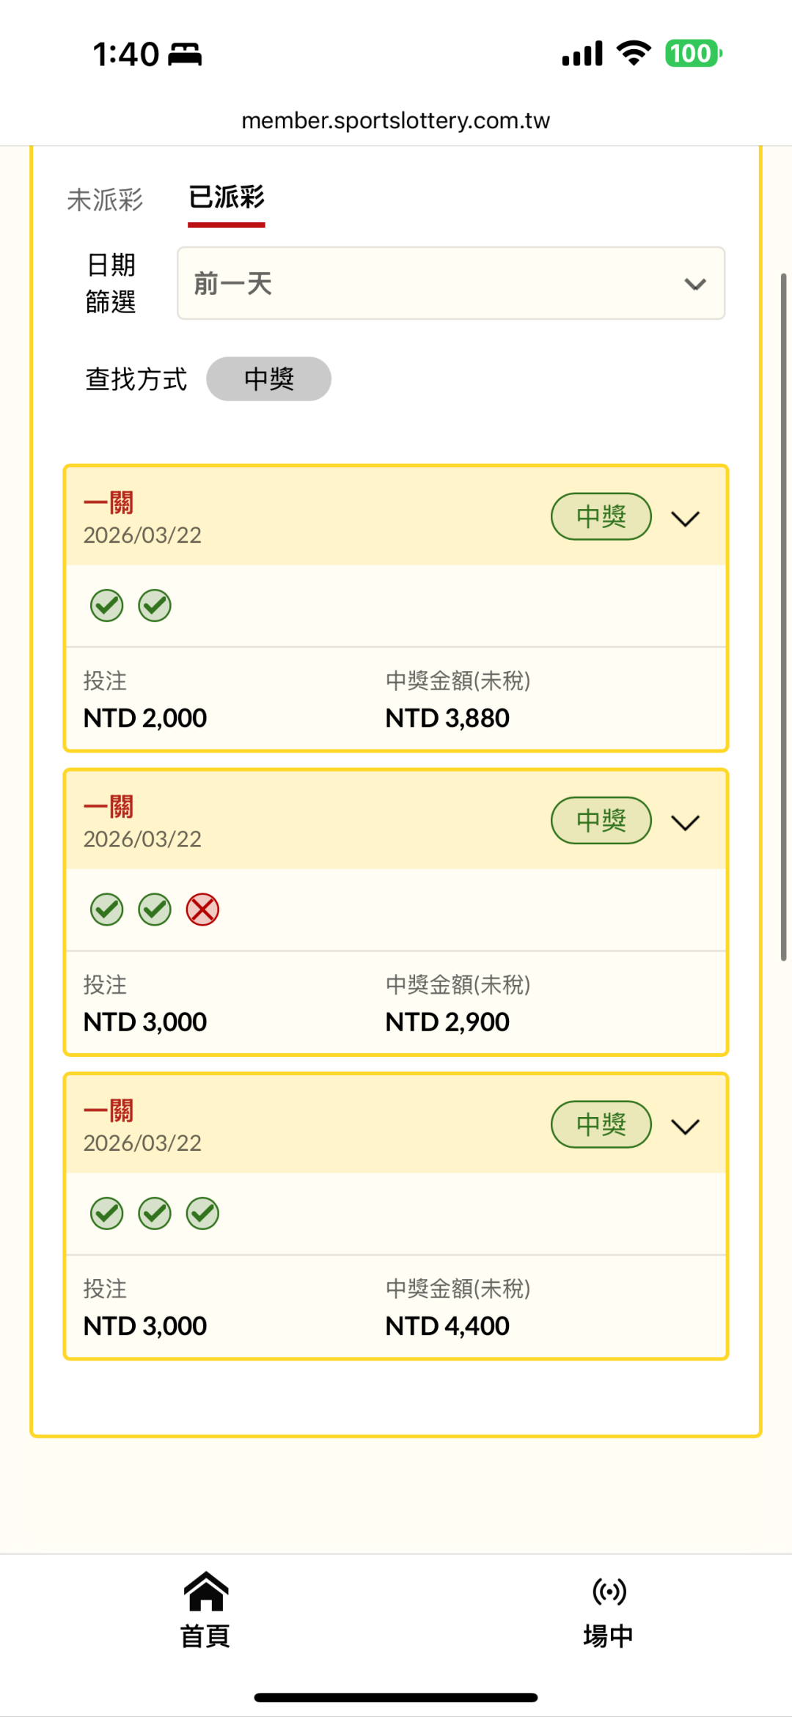Tap the battery indicator in status bar
This screenshot has width=792, height=1717.
(693, 54)
